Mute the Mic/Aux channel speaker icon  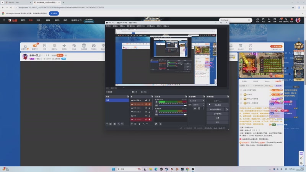click(x=156, y=105)
